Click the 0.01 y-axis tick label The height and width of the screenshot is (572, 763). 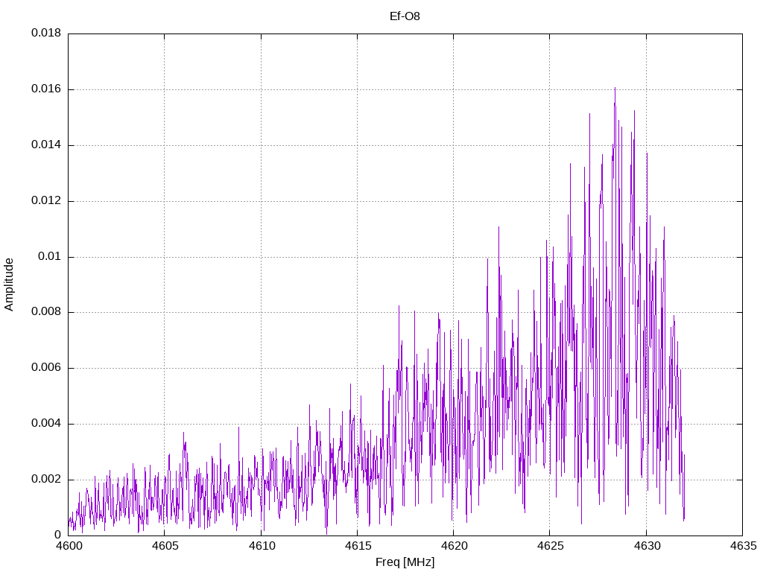click(x=50, y=256)
